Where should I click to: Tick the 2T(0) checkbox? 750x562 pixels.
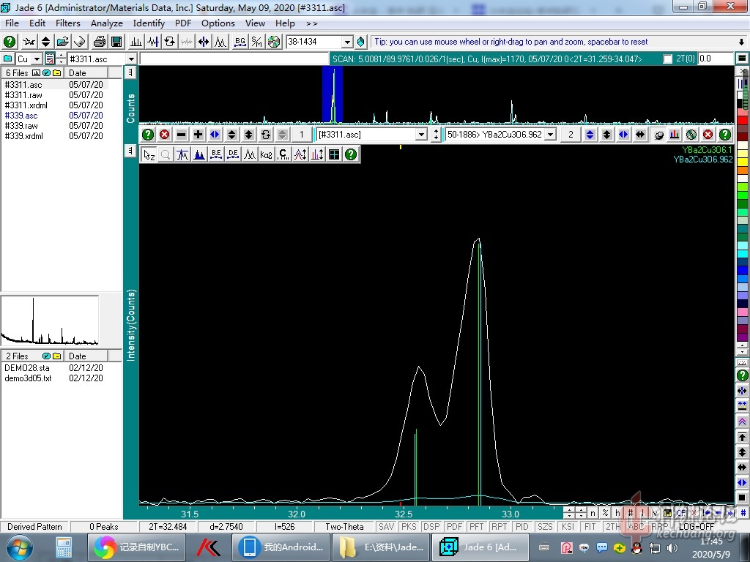[x=668, y=59]
